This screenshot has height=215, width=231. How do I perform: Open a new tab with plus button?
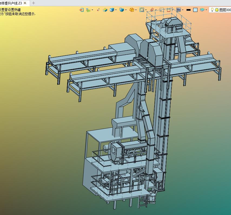tap(34, 3)
